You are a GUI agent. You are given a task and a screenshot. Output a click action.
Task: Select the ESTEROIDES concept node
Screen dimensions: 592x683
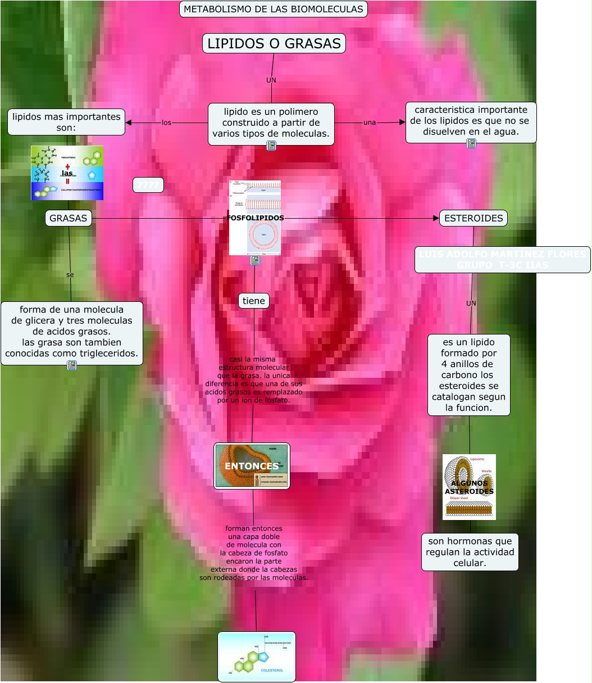(x=473, y=218)
